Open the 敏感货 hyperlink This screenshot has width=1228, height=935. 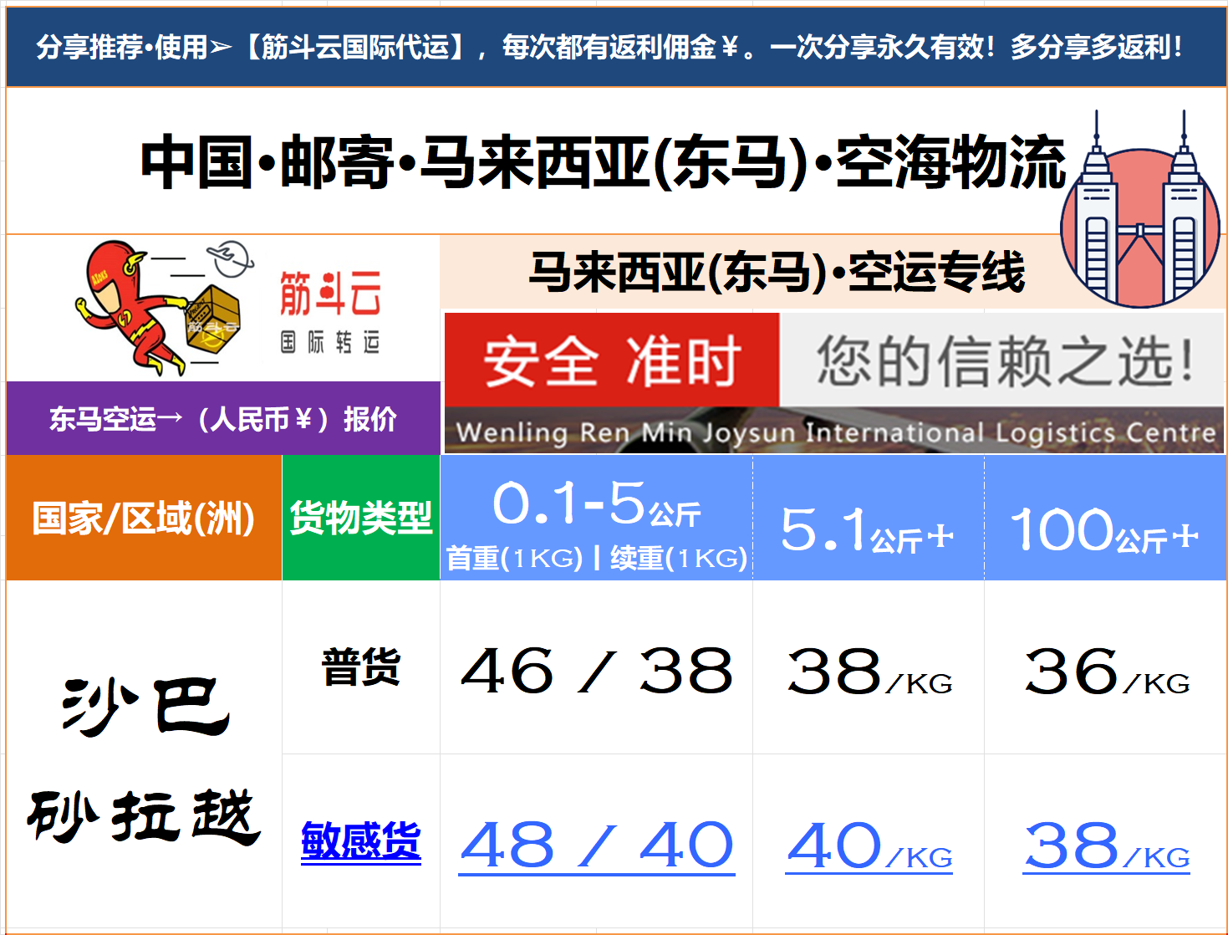361,840
